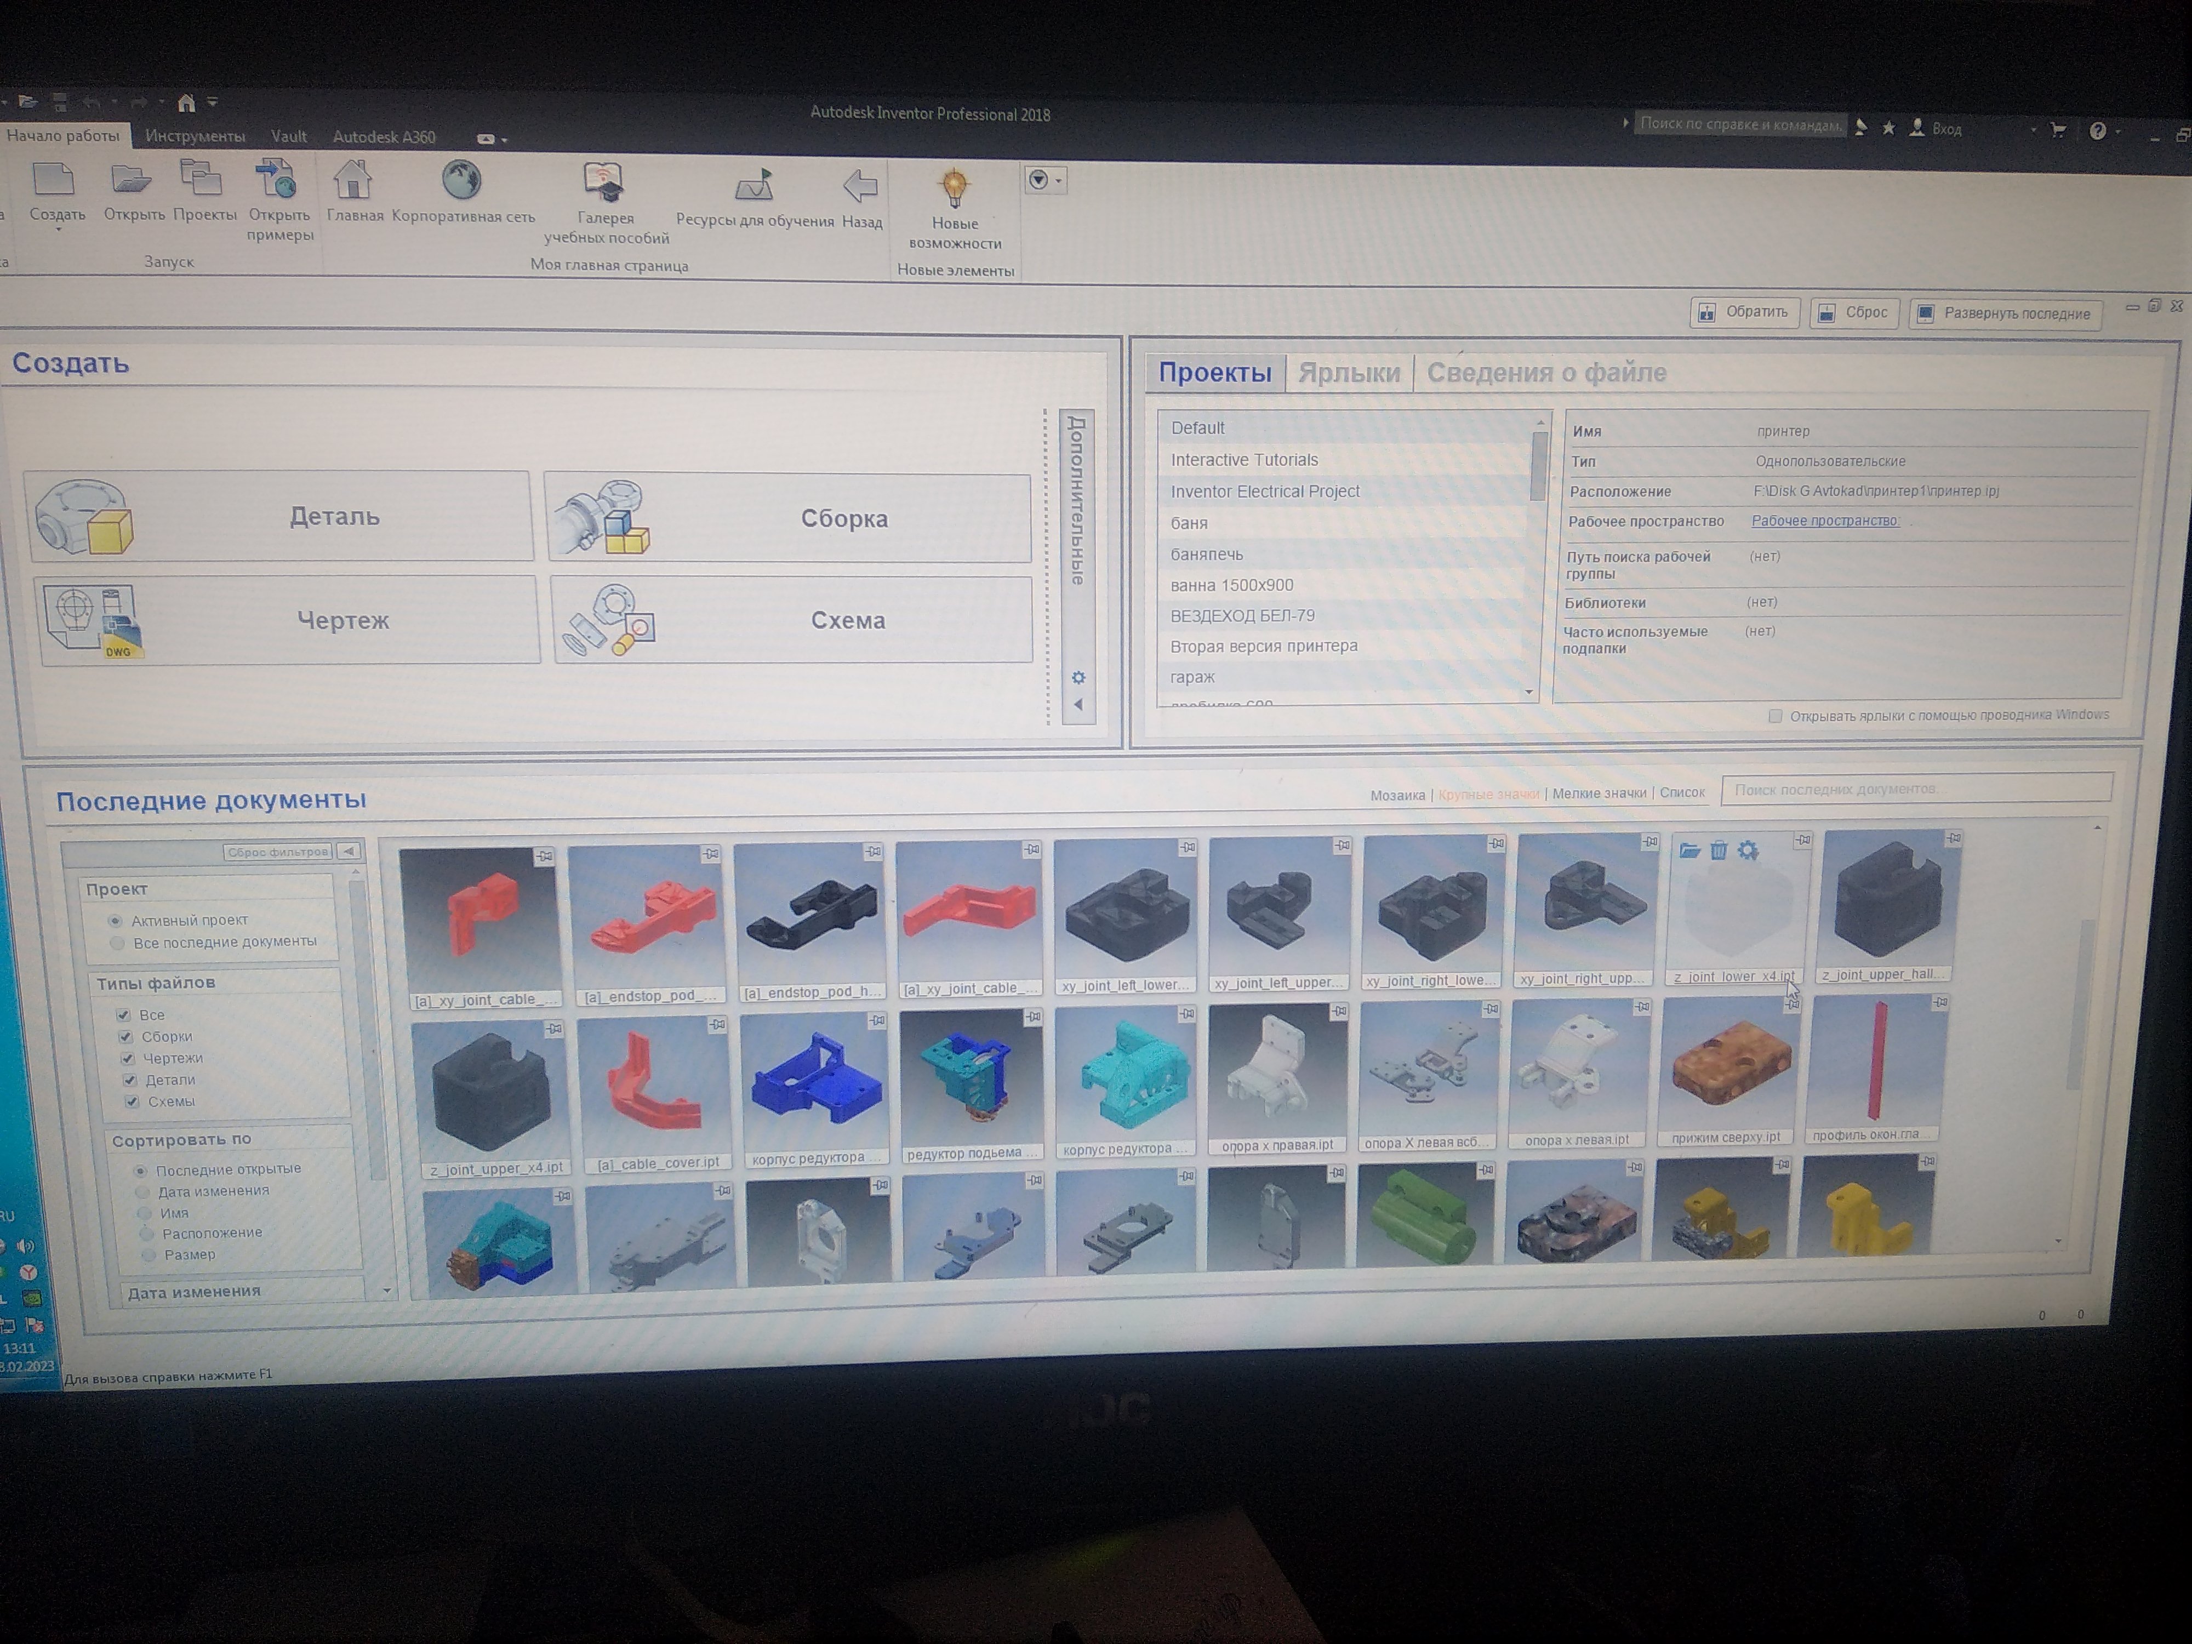Enable Открывать ярлыки с помощью проводника checkbox
The image size is (2192, 1644).
[x=1775, y=716]
